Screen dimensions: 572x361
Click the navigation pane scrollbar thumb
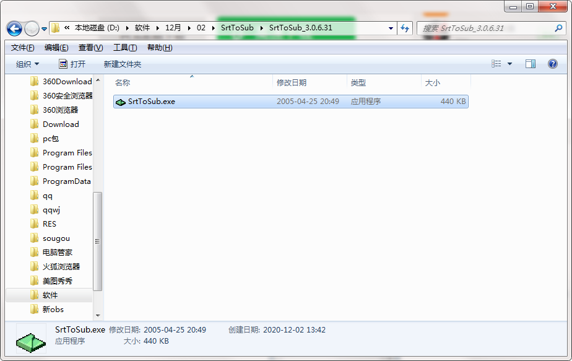click(97, 241)
